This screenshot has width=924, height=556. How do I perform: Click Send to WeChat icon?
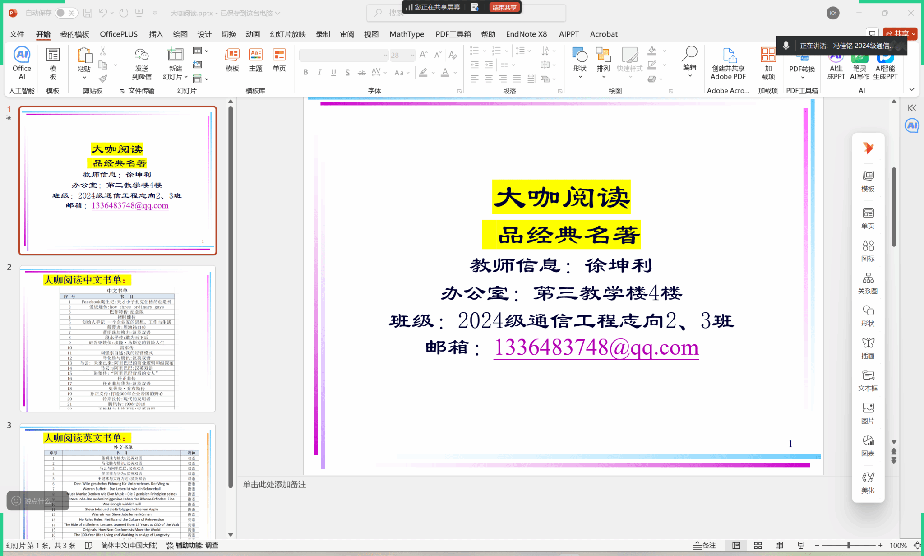[x=142, y=63]
